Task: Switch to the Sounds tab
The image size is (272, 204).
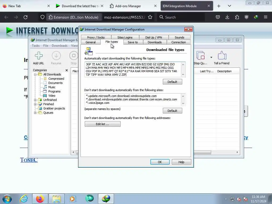Action: [179, 37]
